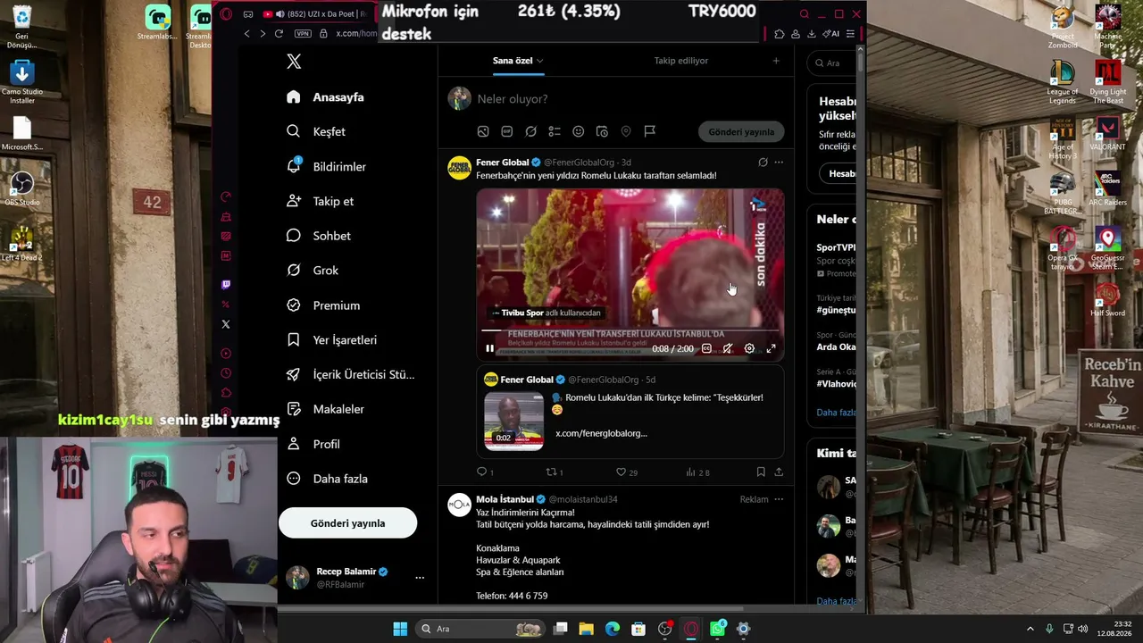This screenshot has width=1143, height=643.
Task: Toggle closed captions on the video
Action: [x=706, y=348]
